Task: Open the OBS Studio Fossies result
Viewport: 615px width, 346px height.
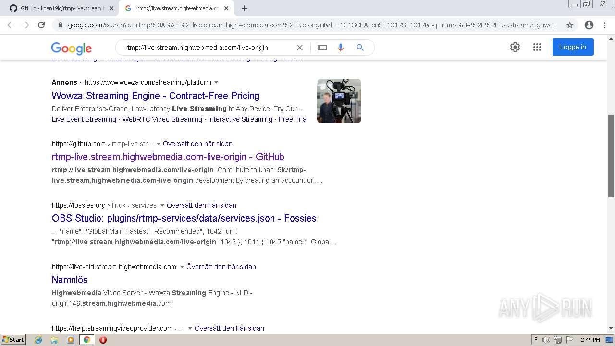Action: pyautogui.click(x=184, y=218)
